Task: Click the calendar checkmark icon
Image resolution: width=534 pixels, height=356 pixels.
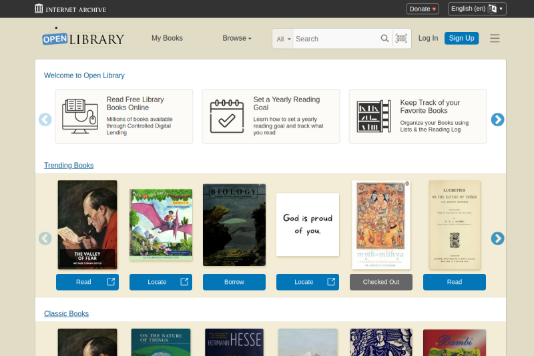Action: click(227, 116)
